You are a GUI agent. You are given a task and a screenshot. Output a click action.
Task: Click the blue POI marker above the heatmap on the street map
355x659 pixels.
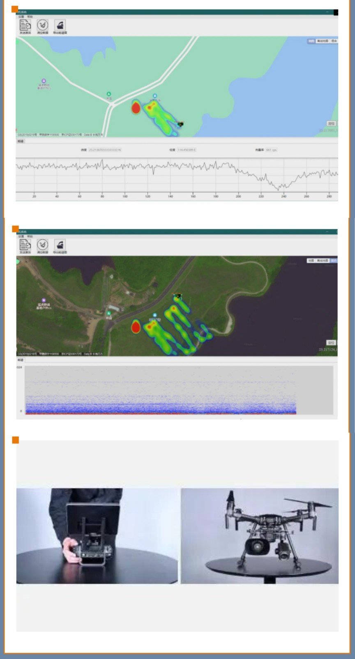pyautogui.click(x=155, y=96)
